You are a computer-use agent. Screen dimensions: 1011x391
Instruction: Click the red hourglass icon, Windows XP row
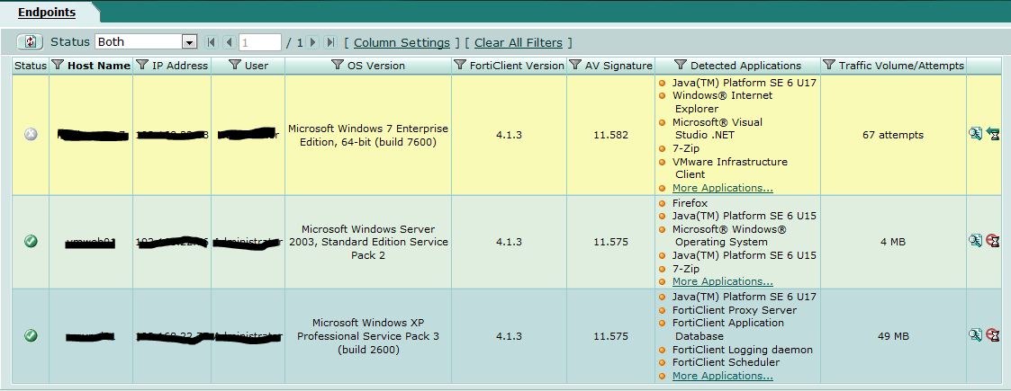993,335
